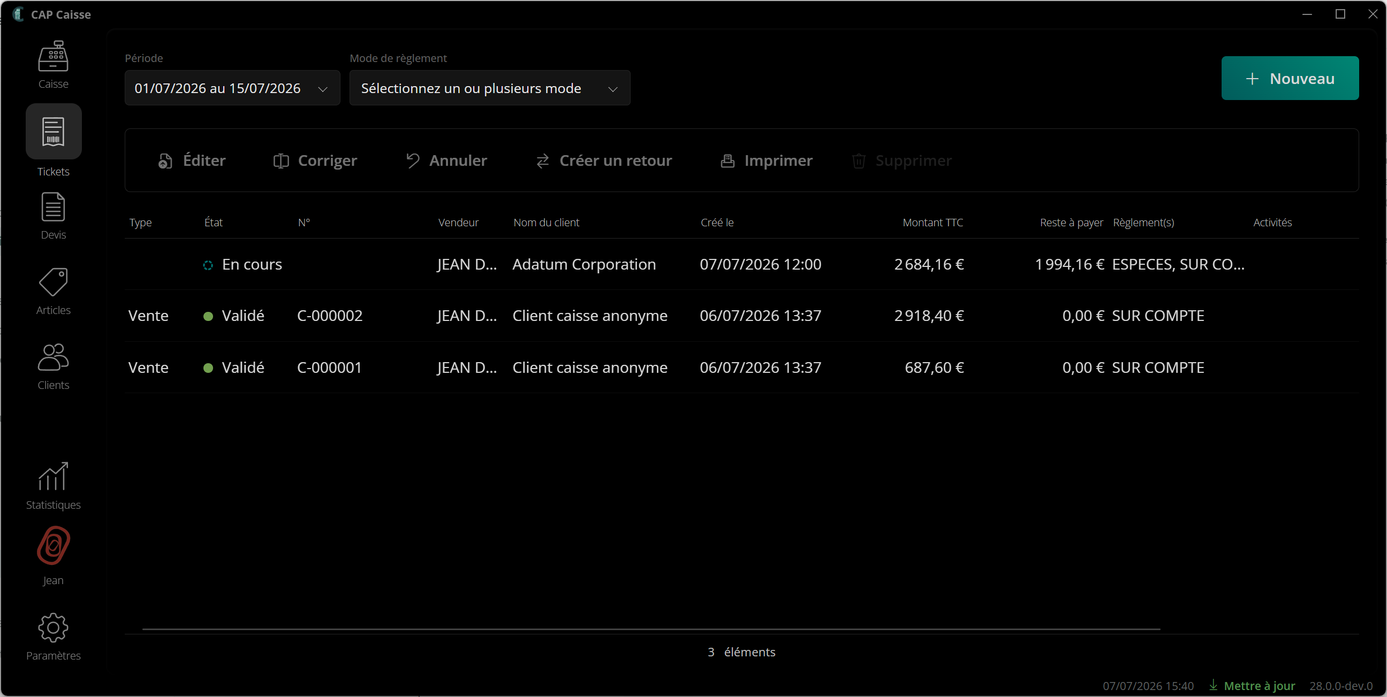Click the Éditer toolbar action
The height and width of the screenshot is (697, 1387).
pyautogui.click(x=192, y=160)
